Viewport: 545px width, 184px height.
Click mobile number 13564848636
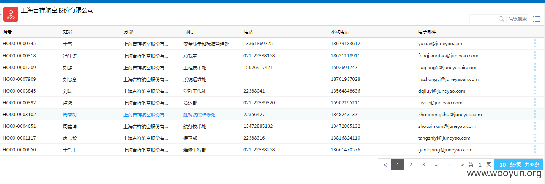[x=345, y=91]
